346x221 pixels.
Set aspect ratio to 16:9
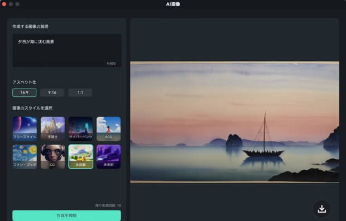pos(25,92)
